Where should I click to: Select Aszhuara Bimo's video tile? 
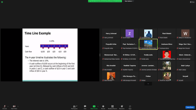(167, 44)
